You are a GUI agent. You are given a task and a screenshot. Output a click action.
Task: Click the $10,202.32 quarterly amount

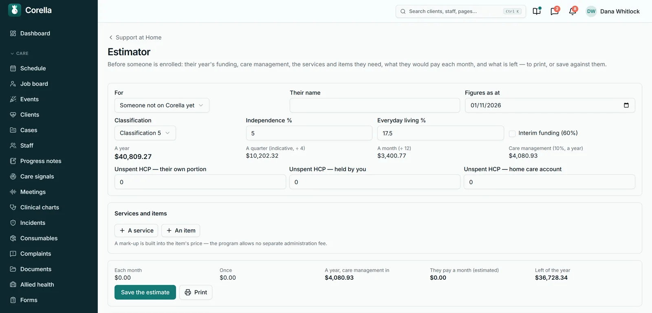pyautogui.click(x=262, y=156)
